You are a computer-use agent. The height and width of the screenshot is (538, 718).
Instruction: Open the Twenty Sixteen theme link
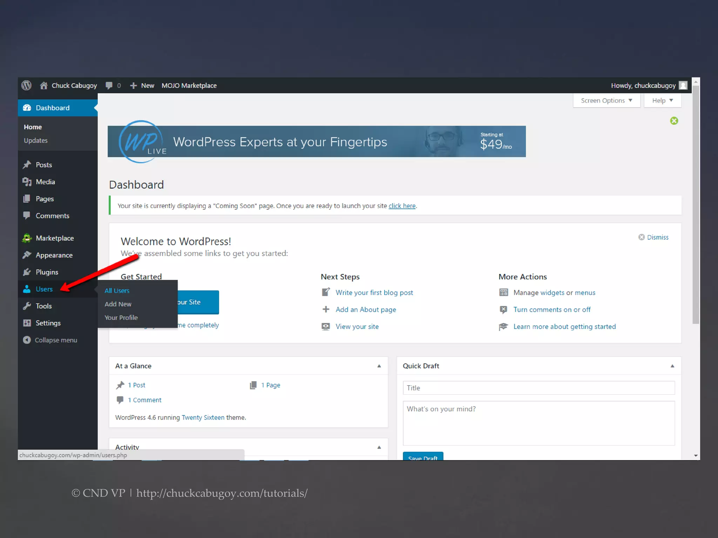pyautogui.click(x=203, y=418)
